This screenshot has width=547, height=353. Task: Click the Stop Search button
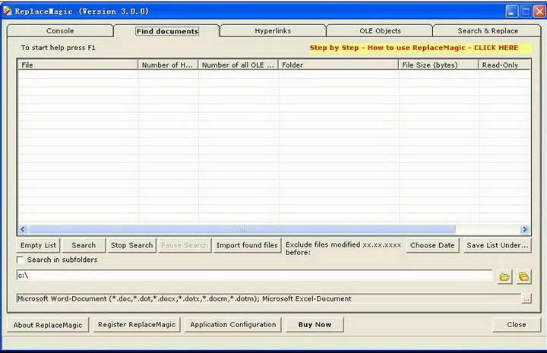pyautogui.click(x=131, y=245)
